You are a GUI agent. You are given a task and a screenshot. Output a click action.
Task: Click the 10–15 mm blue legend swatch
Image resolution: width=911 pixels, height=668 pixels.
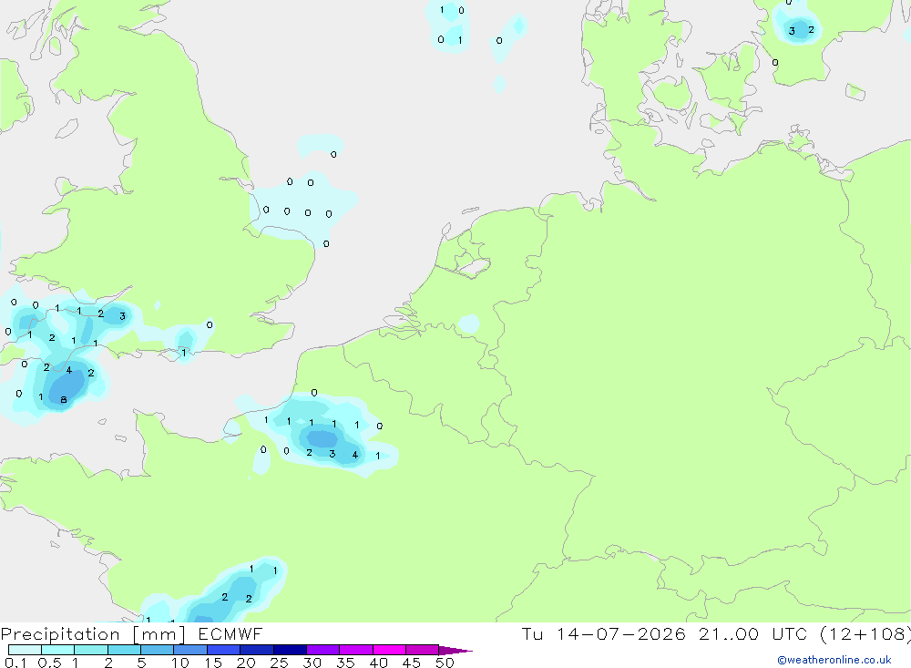tap(190, 650)
